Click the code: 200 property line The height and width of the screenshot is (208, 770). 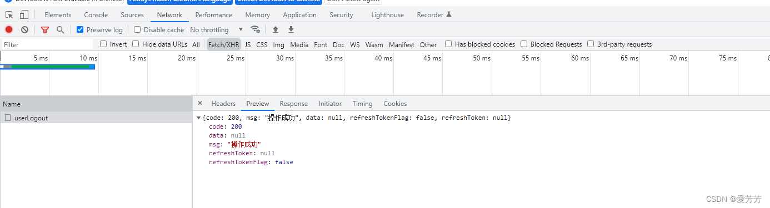225,126
